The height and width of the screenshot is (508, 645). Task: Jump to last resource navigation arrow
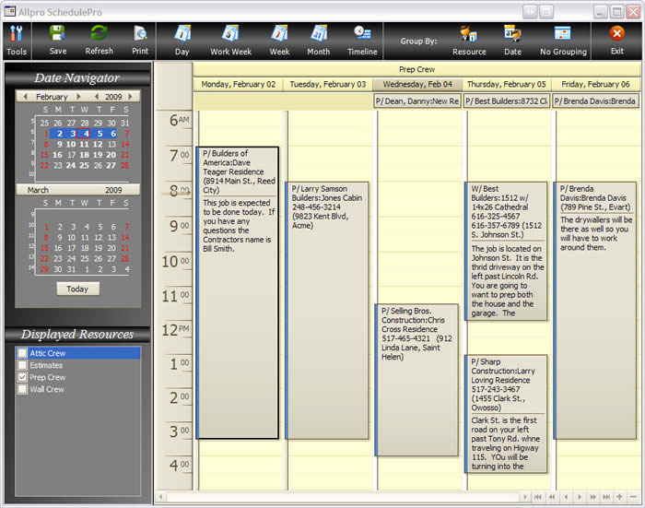(606, 497)
